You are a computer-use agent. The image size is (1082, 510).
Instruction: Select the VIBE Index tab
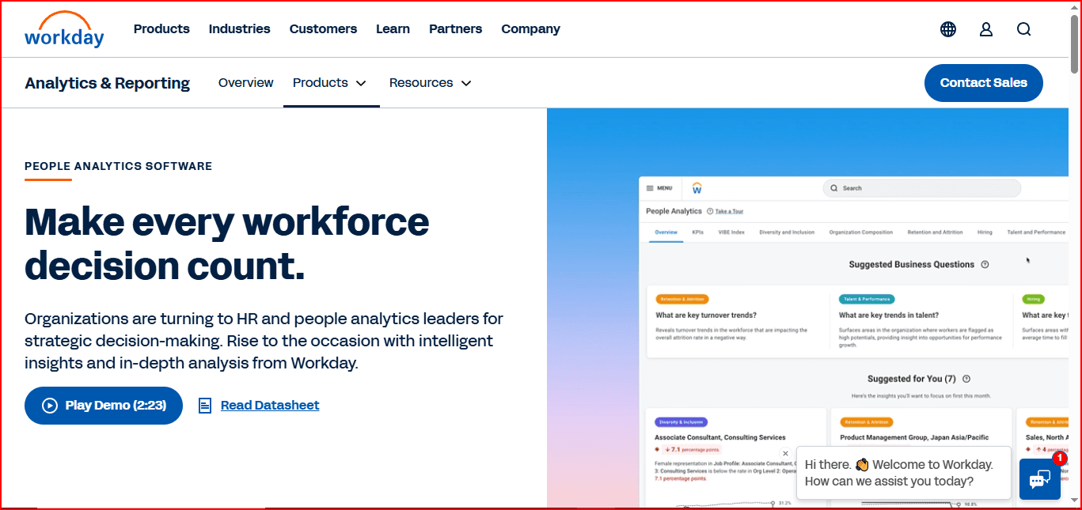tap(731, 232)
